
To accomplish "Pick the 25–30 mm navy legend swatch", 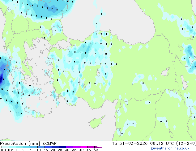I will pyautogui.click(x=62, y=147).
